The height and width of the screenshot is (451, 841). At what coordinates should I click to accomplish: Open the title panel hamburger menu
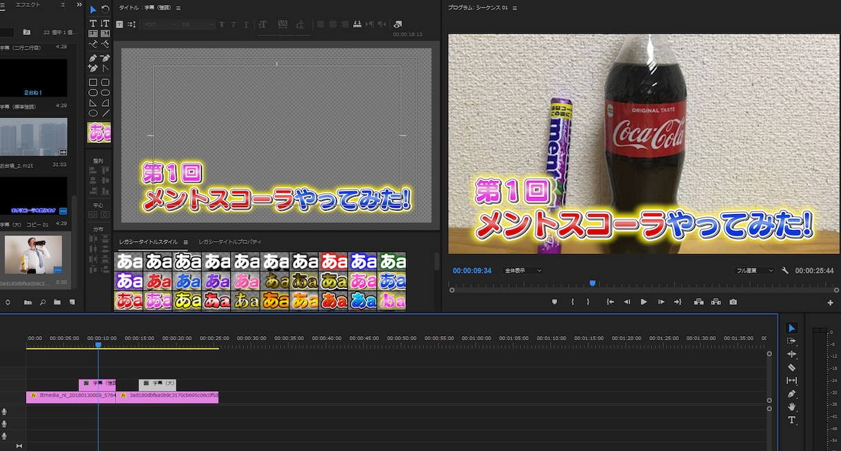coord(179,8)
